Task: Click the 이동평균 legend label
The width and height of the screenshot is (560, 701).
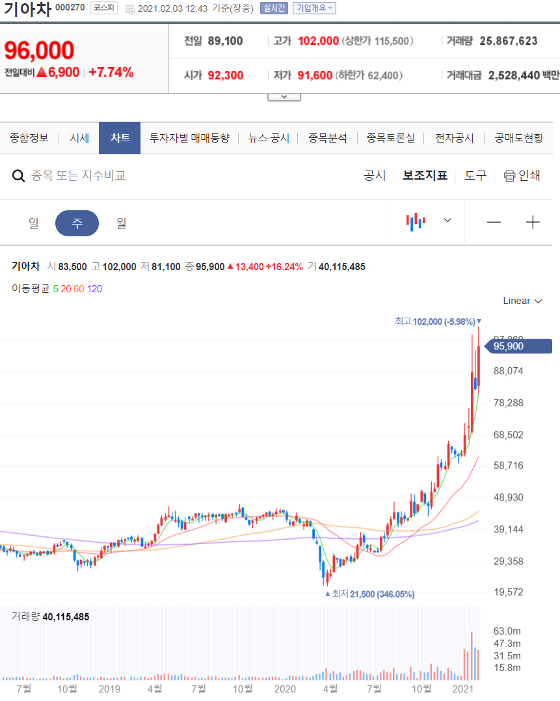Action: click(x=31, y=289)
